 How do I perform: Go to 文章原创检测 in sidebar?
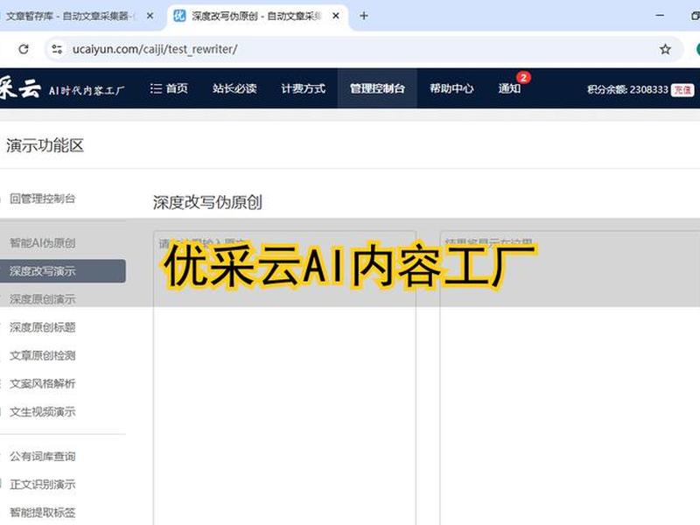[x=42, y=355]
